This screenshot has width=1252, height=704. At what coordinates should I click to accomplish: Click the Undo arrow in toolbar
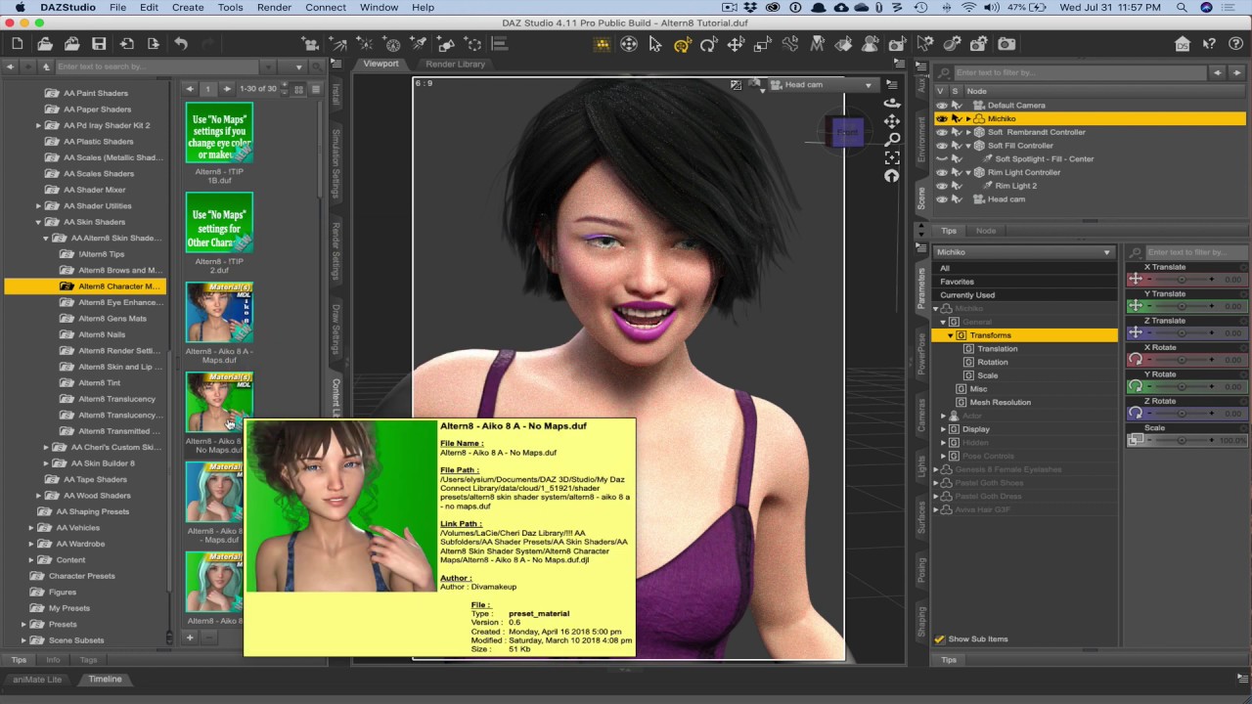(181, 44)
